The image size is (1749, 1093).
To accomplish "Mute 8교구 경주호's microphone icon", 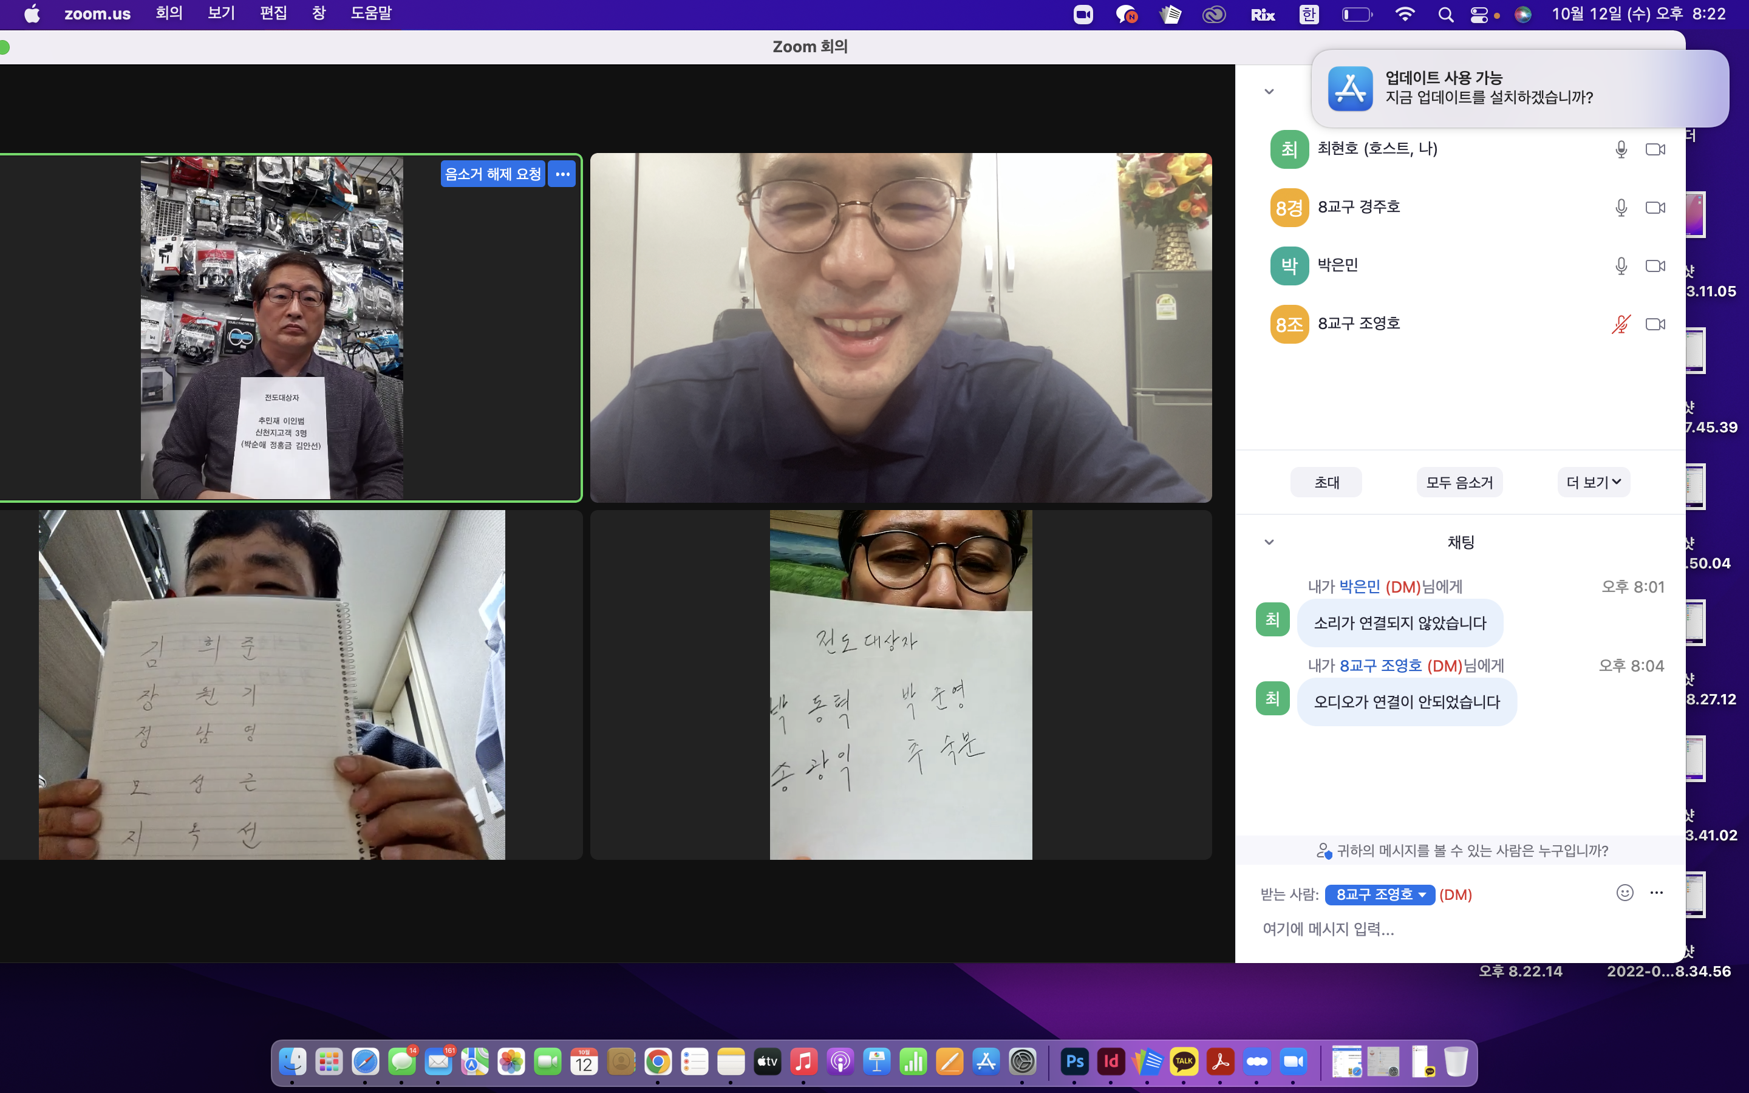I will [x=1621, y=208].
